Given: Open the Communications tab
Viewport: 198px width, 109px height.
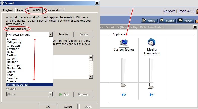Looking at the screenshot, I should pyautogui.click(x=53, y=10).
